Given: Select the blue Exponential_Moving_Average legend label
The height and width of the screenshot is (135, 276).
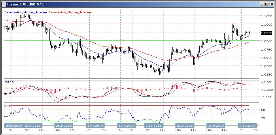Looking at the screenshot, I should coord(26,12).
